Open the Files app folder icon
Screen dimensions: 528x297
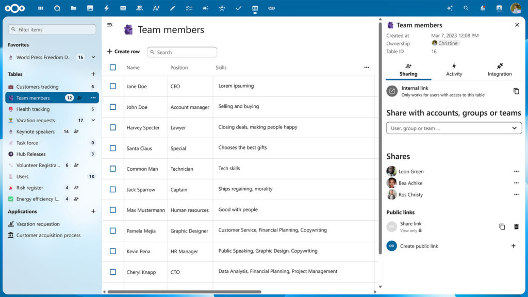[x=74, y=8]
